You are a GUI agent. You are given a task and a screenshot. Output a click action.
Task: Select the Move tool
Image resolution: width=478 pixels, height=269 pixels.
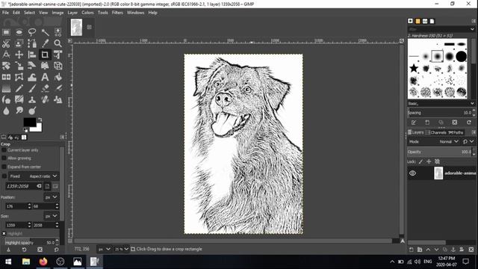tap(19, 55)
